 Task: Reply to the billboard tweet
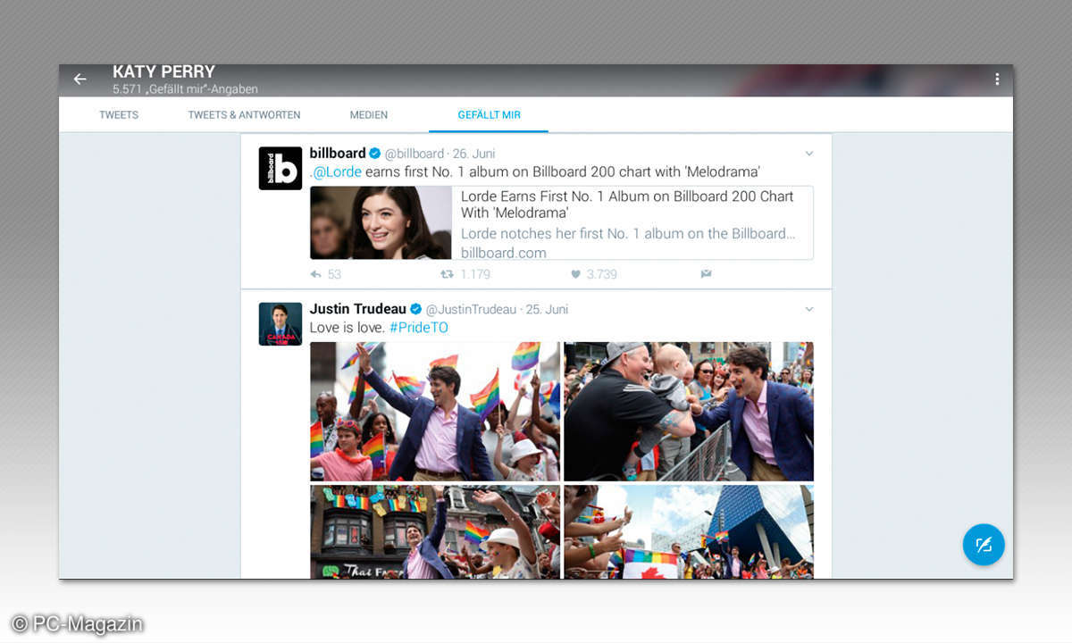click(315, 274)
